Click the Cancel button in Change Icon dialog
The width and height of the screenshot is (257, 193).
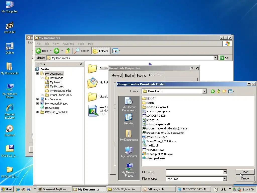pos(245,178)
